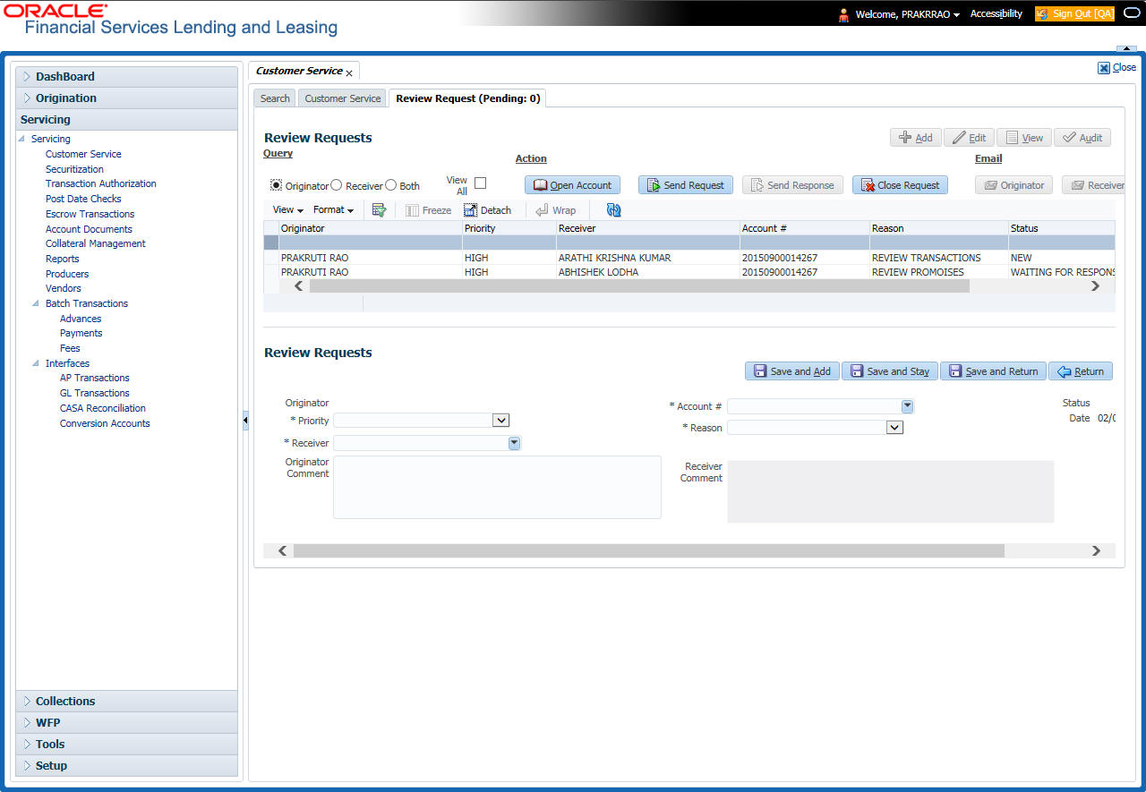Click the Query by Example icon in table toolbar
The height and width of the screenshot is (792, 1146).
click(379, 210)
